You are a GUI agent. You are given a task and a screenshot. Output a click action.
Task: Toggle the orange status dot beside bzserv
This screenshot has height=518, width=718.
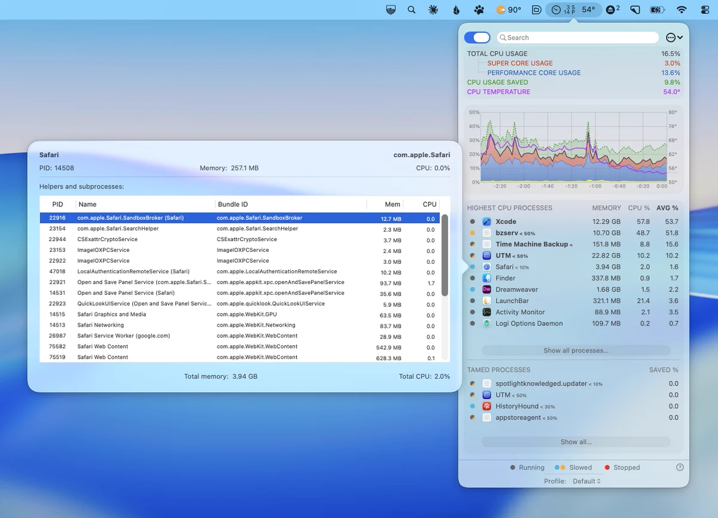[473, 233]
